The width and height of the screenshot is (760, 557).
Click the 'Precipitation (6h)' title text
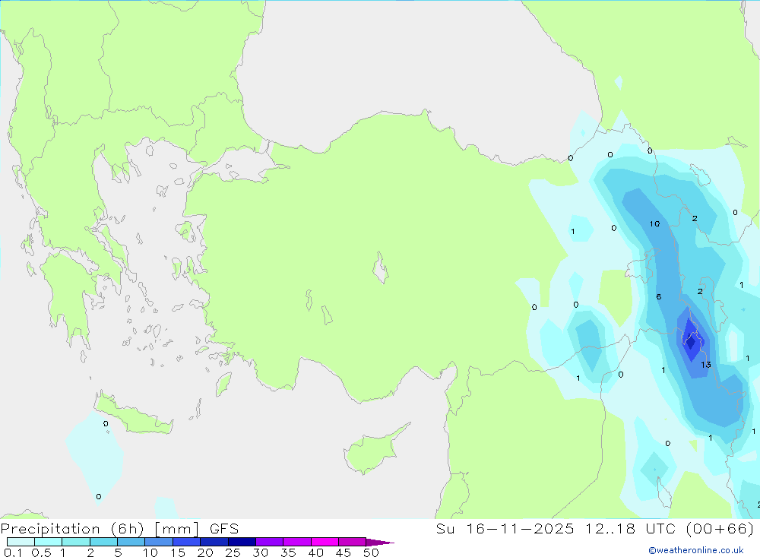[x=72, y=529]
